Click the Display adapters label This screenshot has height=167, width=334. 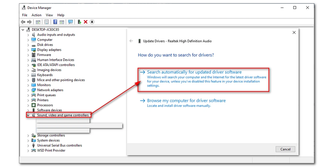coord(49,50)
